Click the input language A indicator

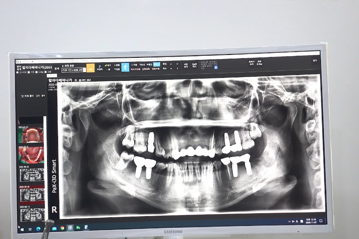pos(297,221)
